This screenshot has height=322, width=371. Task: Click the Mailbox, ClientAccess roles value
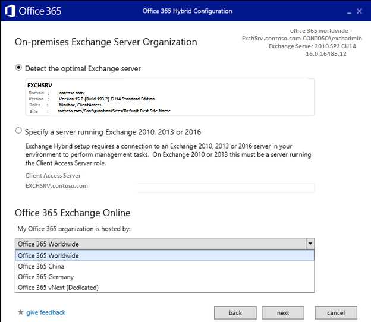pos(80,105)
